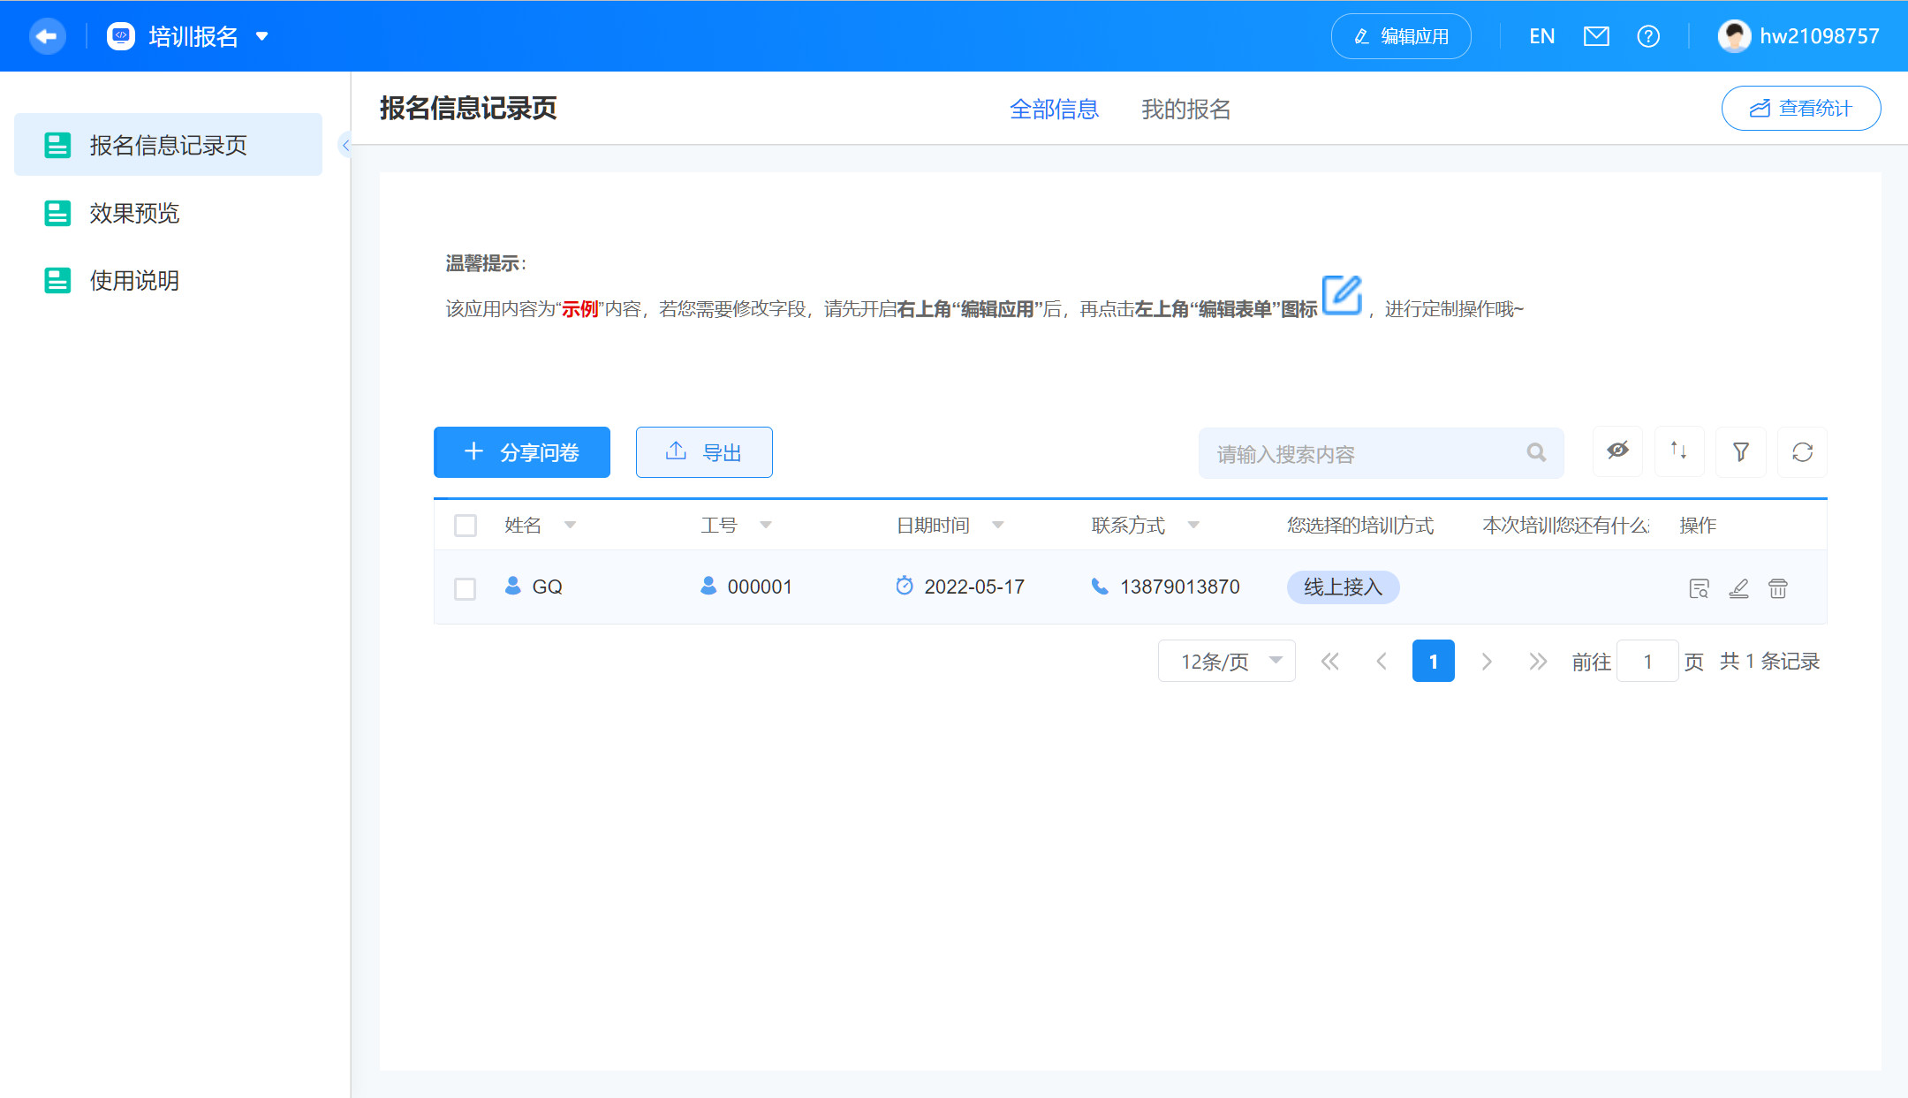Refresh the table with refresh icon

point(1802,451)
